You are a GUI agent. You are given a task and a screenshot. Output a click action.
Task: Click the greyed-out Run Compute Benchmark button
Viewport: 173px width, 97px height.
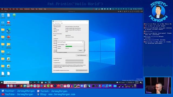click(82, 70)
